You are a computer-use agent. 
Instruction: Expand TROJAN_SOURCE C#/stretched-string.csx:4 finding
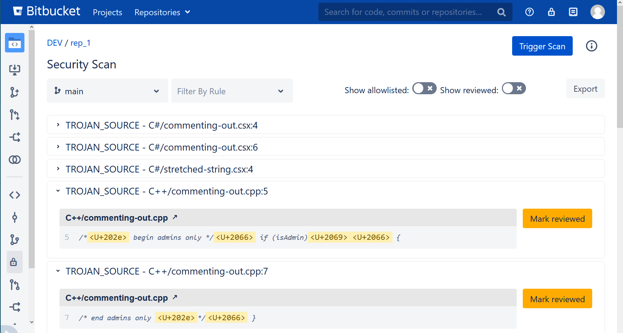[x=58, y=169]
